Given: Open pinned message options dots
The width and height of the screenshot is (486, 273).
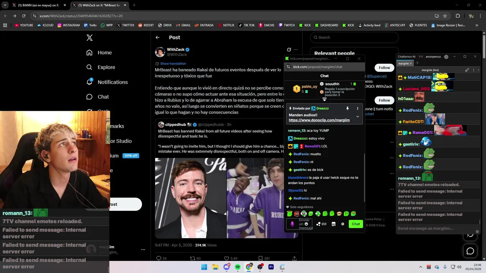Looking at the screenshot, I should click(x=357, y=108).
